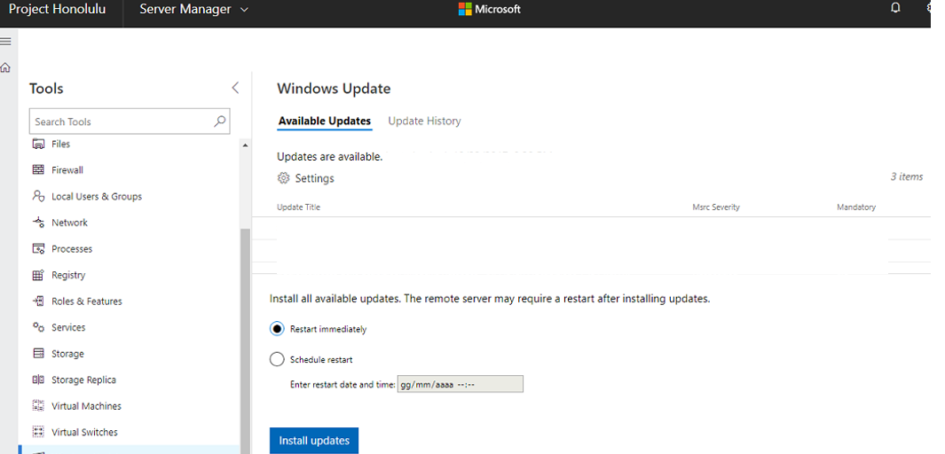Switch to the Update History tab
The width and height of the screenshot is (945, 454).
pos(424,121)
